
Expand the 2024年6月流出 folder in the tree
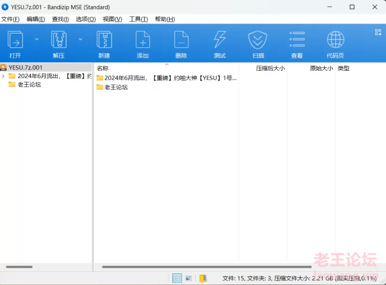tap(3, 76)
